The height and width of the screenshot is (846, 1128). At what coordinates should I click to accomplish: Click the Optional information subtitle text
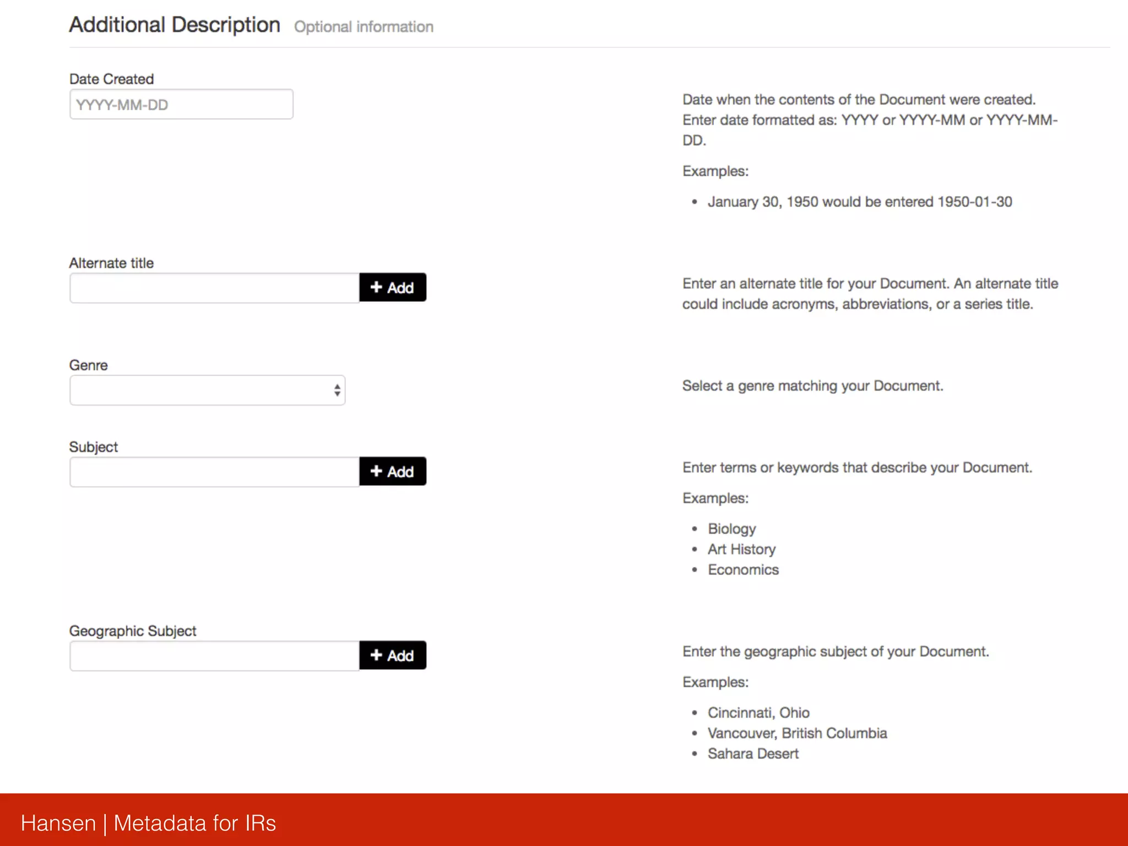pos(364,27)
